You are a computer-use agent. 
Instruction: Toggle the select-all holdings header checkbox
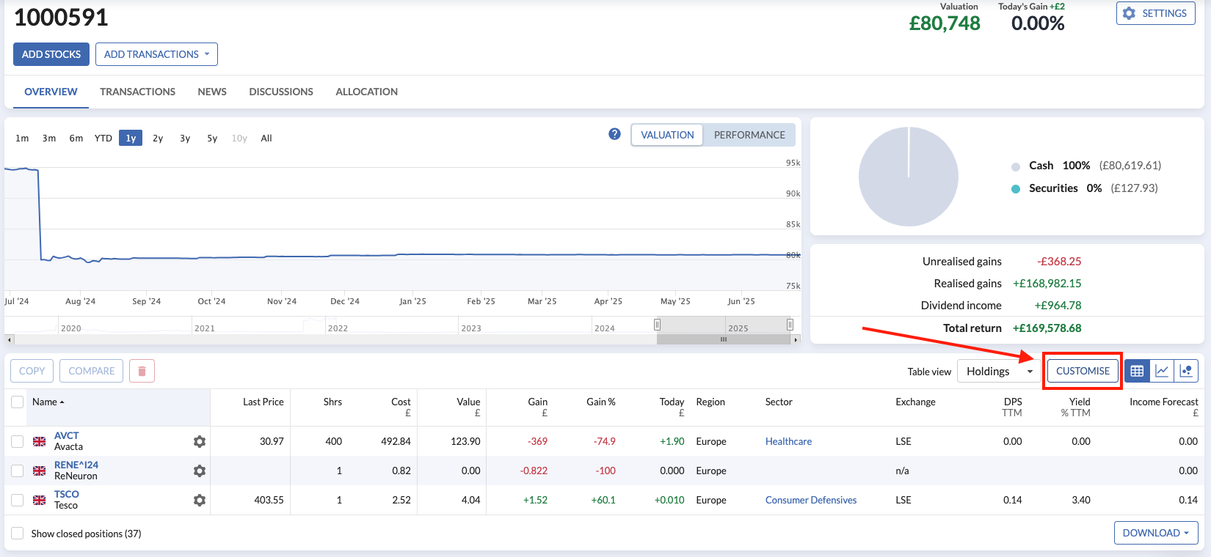point(18,402)
